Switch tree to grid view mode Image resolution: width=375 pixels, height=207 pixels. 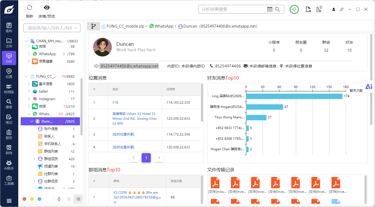[x=69, y=199]
